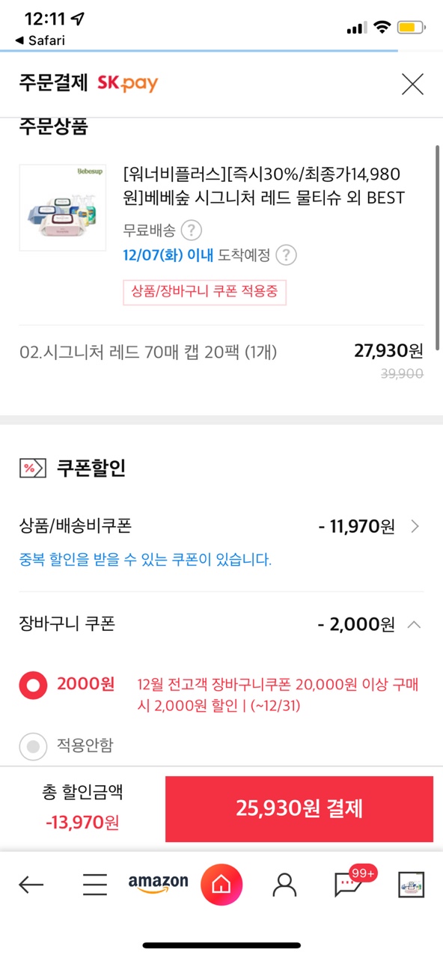Close the 주문결제 page with X
The height and width of the screenshot is (958, 443).
412,84
